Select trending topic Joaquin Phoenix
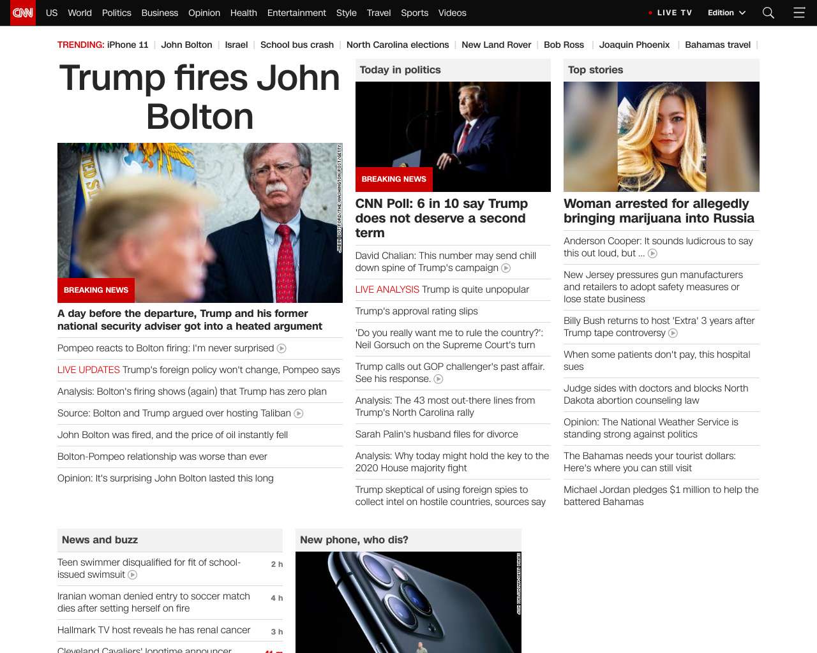This screenshot has width=817, height=653. point(634,45)
